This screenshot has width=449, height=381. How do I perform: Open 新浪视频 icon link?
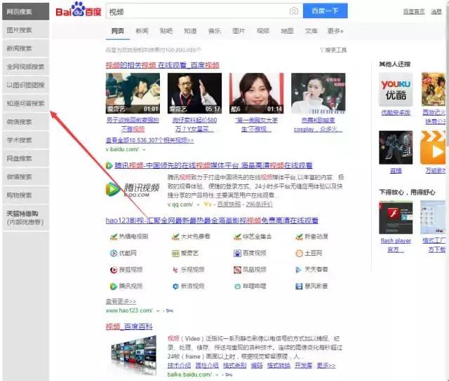(x=188, y=286)
